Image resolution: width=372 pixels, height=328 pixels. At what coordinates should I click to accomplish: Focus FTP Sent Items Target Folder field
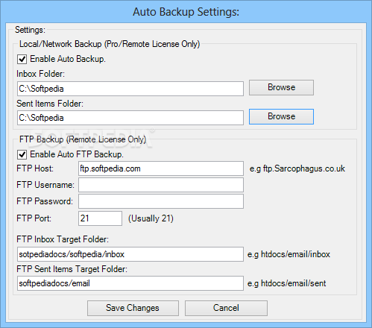tap(130, 283)
